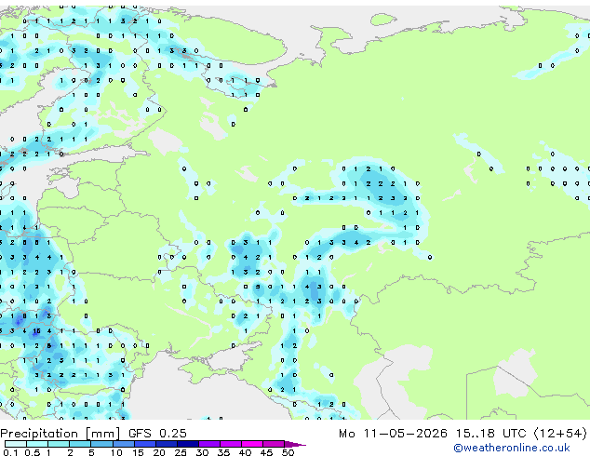Pick the 25–30 mm dark blue legend swatch
This screenshot has height=456, width=590.
click(188, 444)
